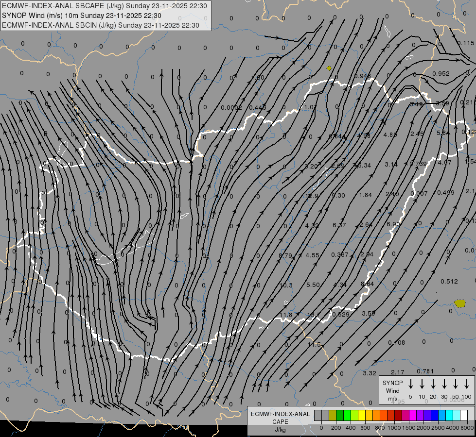Viewport: 476px width, 437px height.
Task: Click the '0.512' CAPE value on map
Action: (x=449, y=282)
